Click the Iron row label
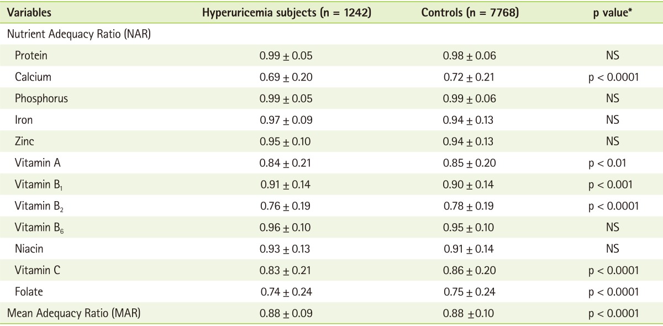 [24, 120]
